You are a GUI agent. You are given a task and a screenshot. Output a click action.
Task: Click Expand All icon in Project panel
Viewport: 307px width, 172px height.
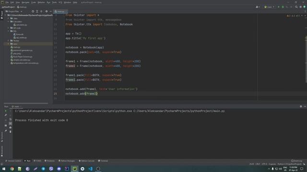point(37,11)
